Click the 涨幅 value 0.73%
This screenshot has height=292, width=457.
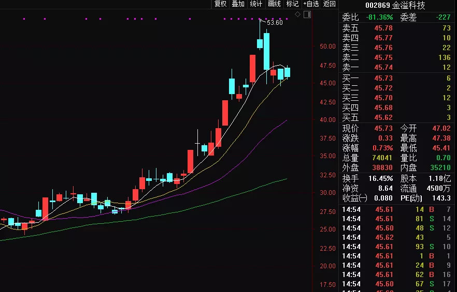click(x=383, y=148)
